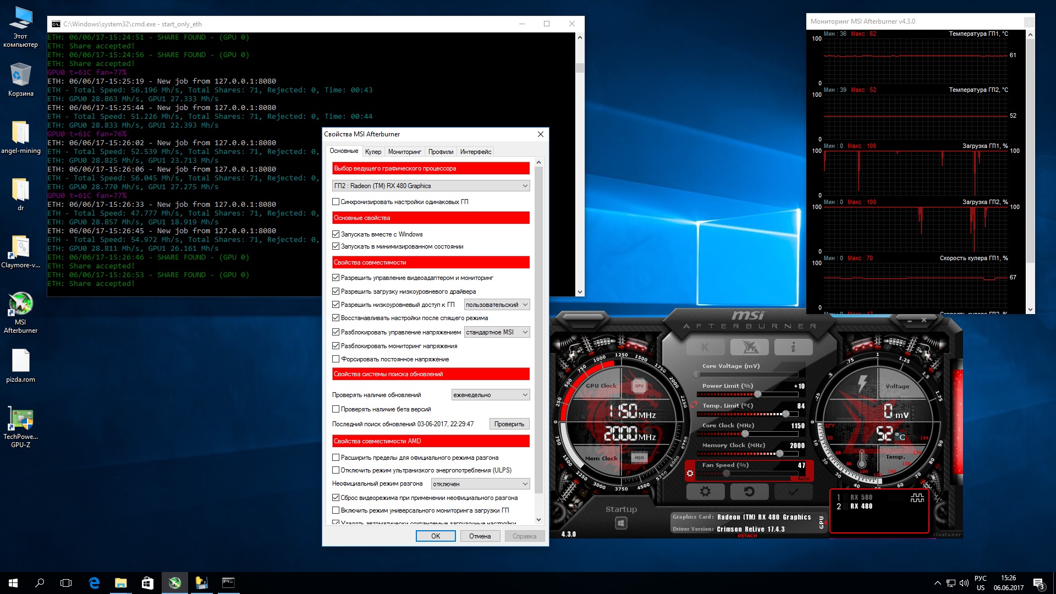This screenshot has height=594, width=1056.
Task: Open the Windows Start menu
Action: click(13, 582)
